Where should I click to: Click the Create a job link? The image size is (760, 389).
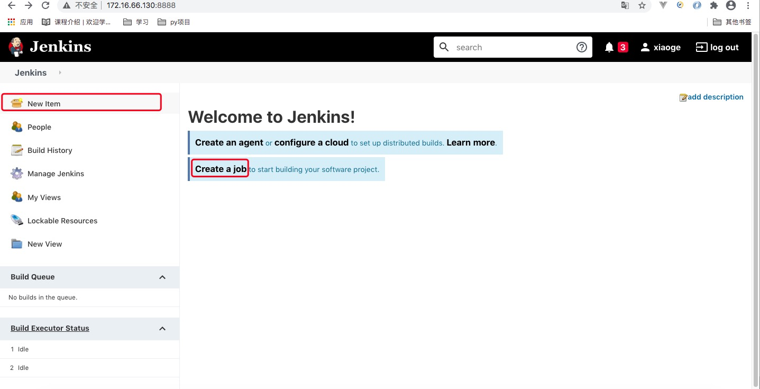coord(221,169)
